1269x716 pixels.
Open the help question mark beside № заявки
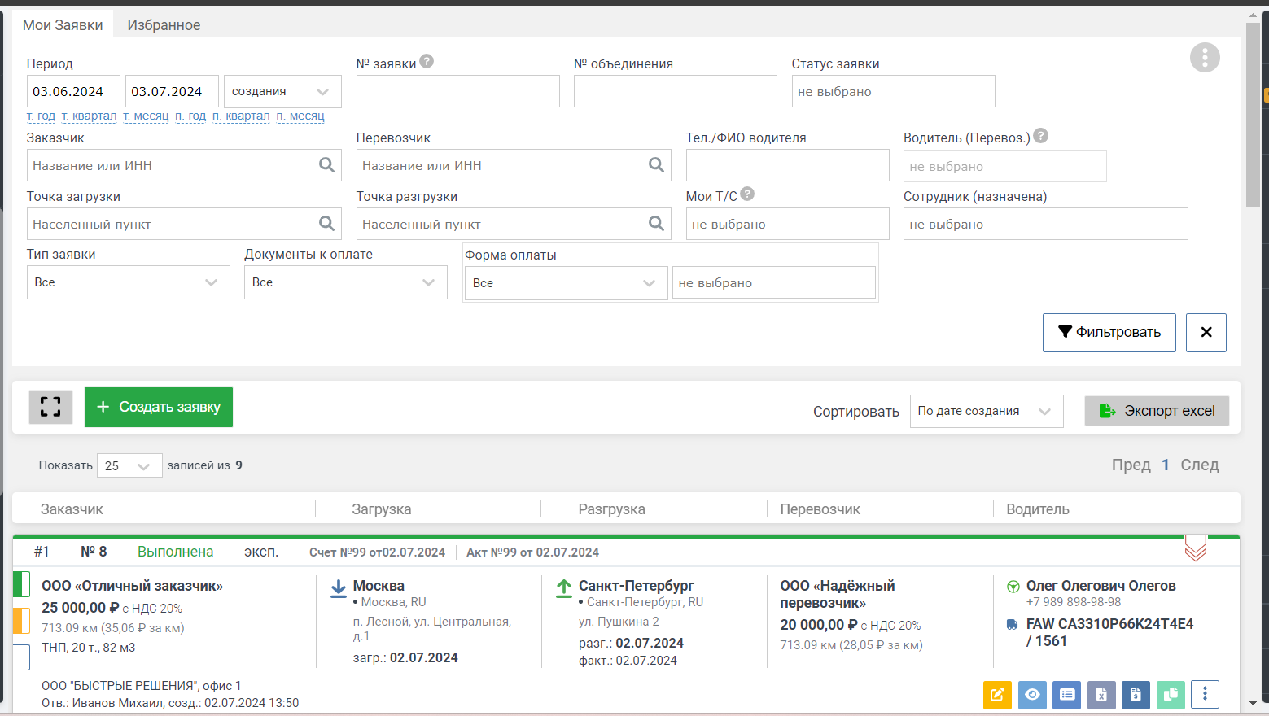pos(427,60)
